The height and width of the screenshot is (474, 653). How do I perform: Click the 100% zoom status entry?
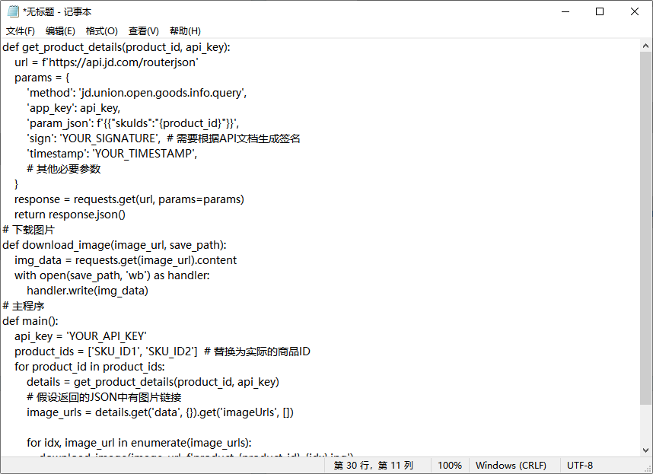click(x=450, y=466)
